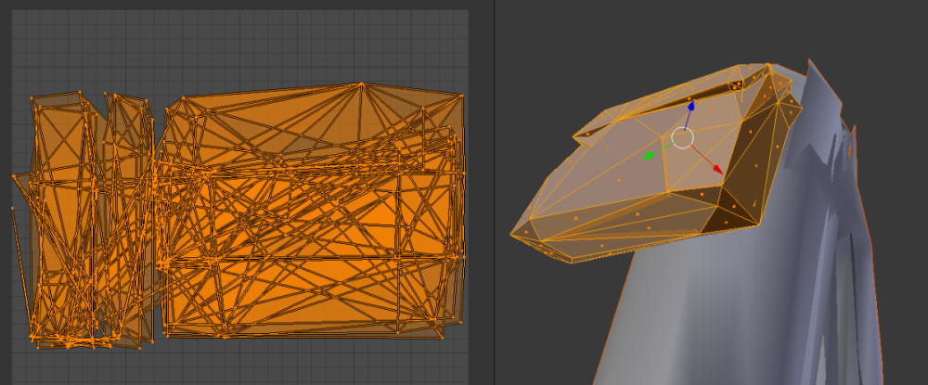Select the top-right corner vertex of the UV layout
This screenshot has height=385, width=928.
(461, 95)
